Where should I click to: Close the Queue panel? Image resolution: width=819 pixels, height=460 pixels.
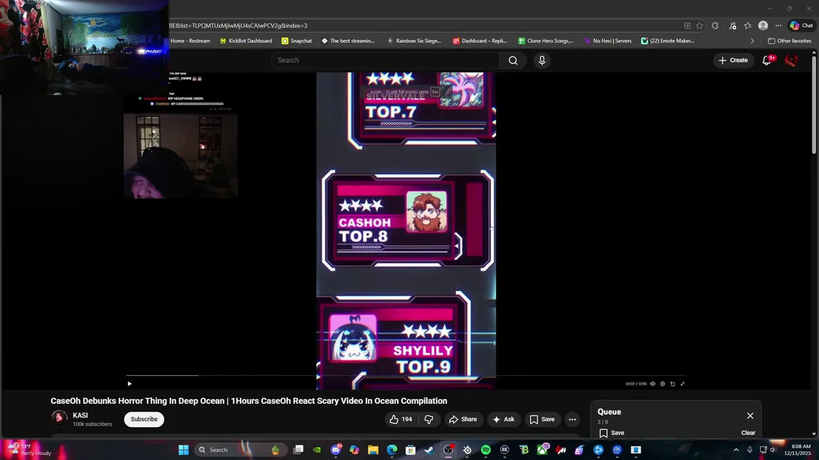[750, 416]
